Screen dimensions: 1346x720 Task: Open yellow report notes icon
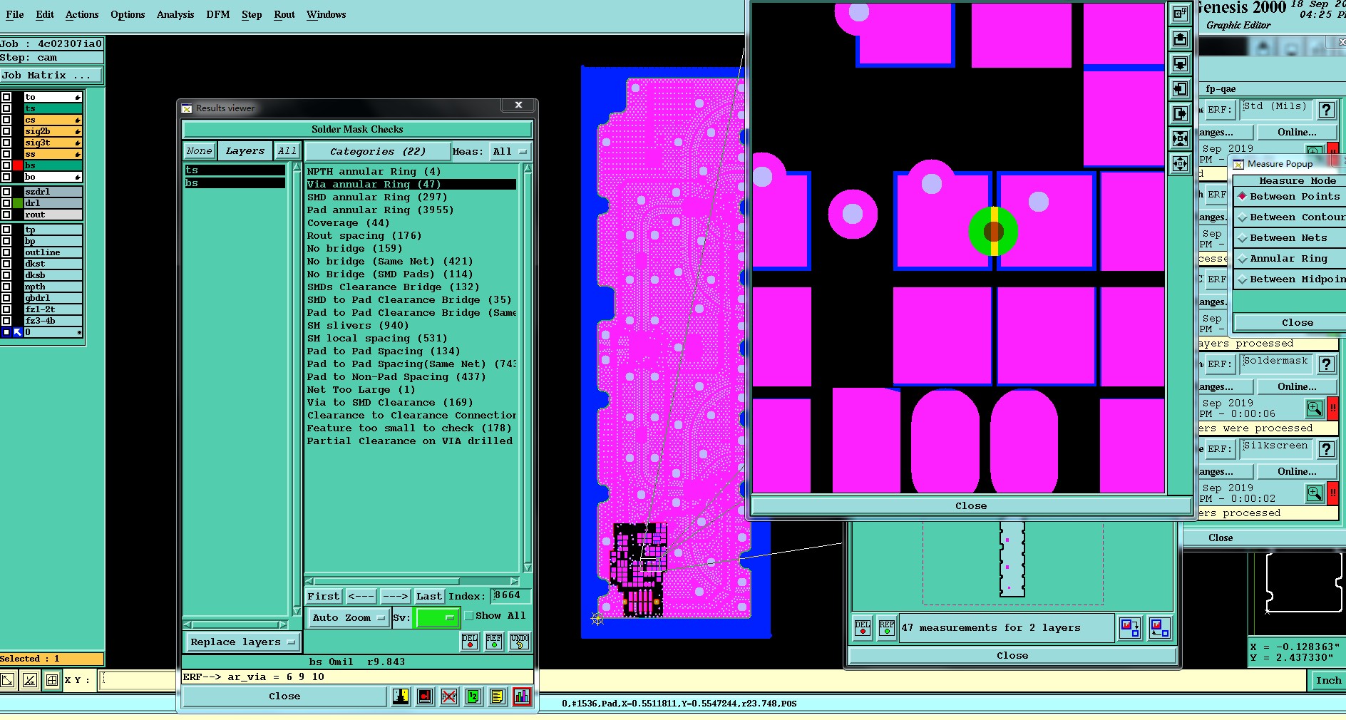click(498, 696)
